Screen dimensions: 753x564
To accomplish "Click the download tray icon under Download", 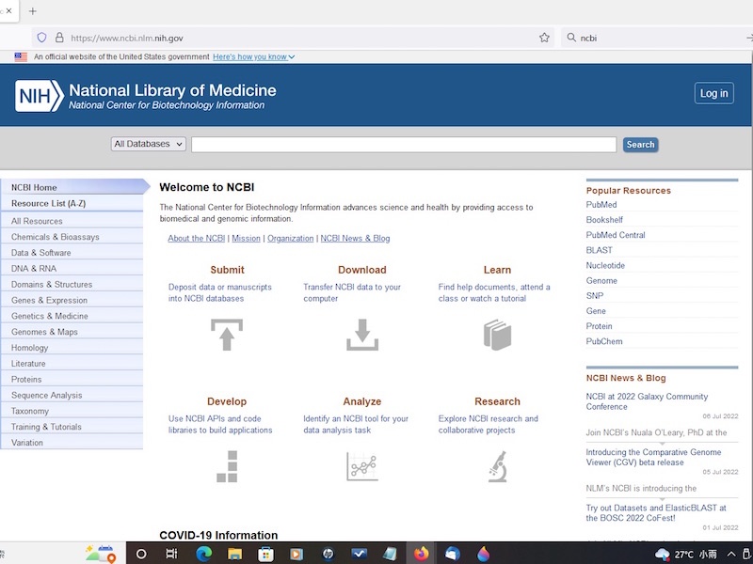I will pos(362,335).
